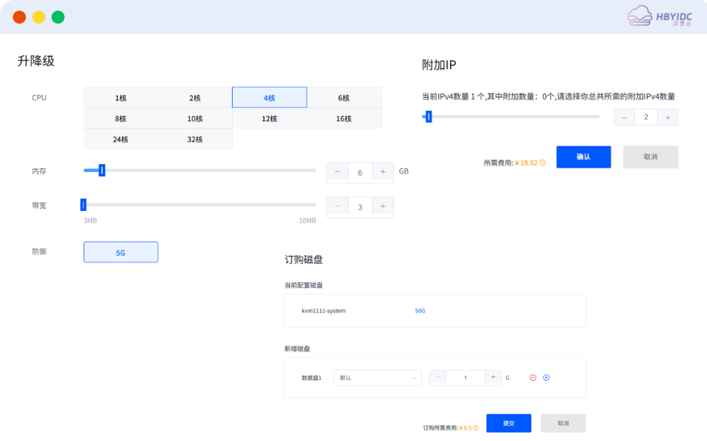Decrease data disk size with minus
Viewport: 707px width, 441px height.
click(437, 378)
